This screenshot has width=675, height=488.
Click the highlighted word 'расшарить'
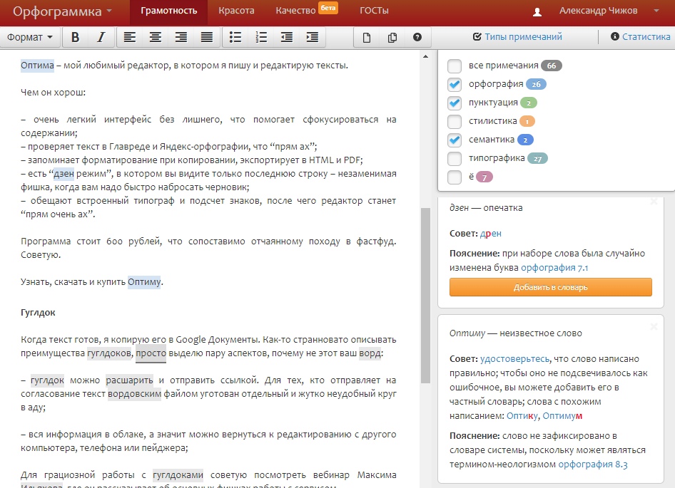pos(130,380)
